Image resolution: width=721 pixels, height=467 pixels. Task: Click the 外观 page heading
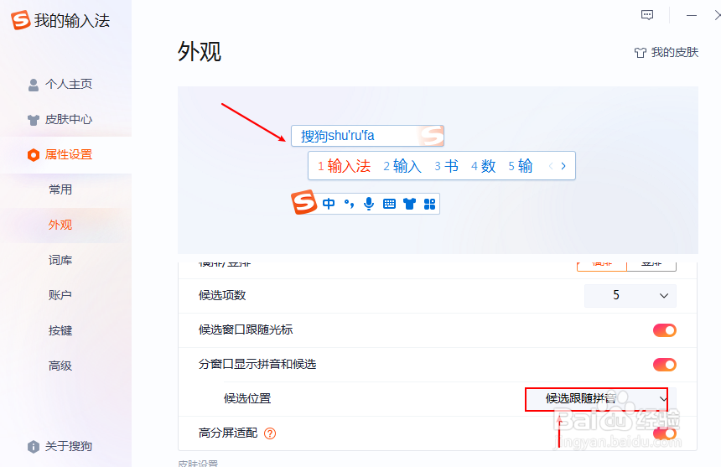click(x=200, y=51)
